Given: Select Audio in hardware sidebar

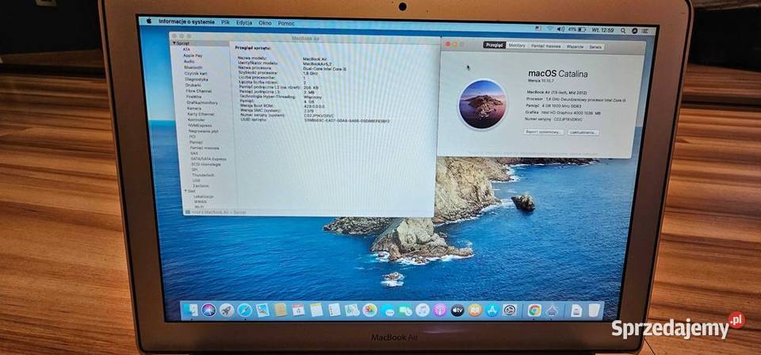Looking at the screenshot, I should [189, 62].
